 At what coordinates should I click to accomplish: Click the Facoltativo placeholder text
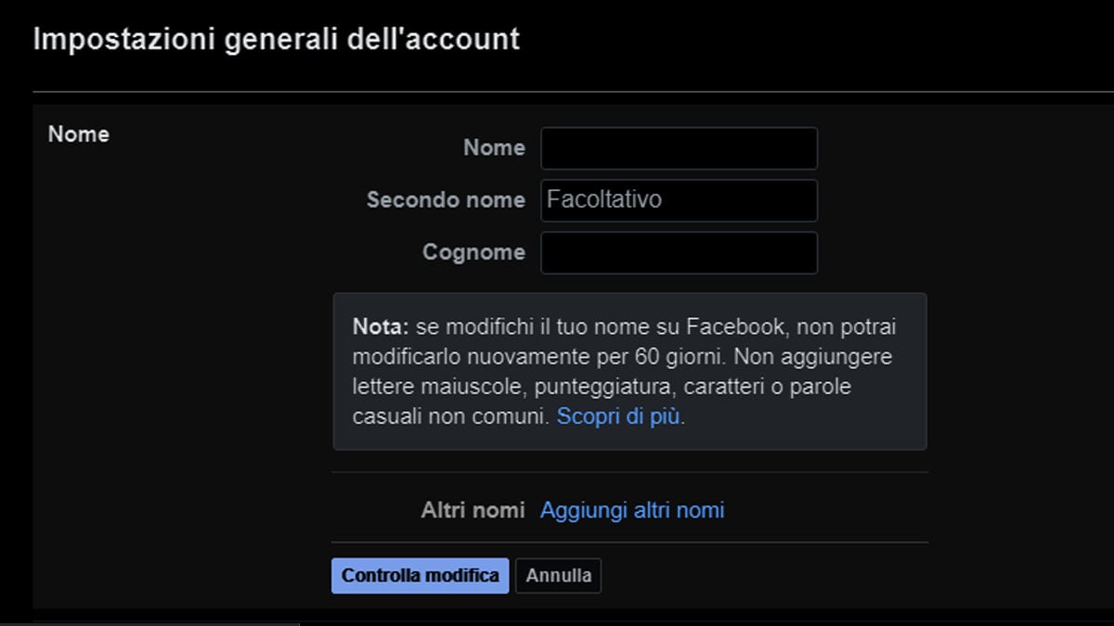pos(602,199)
